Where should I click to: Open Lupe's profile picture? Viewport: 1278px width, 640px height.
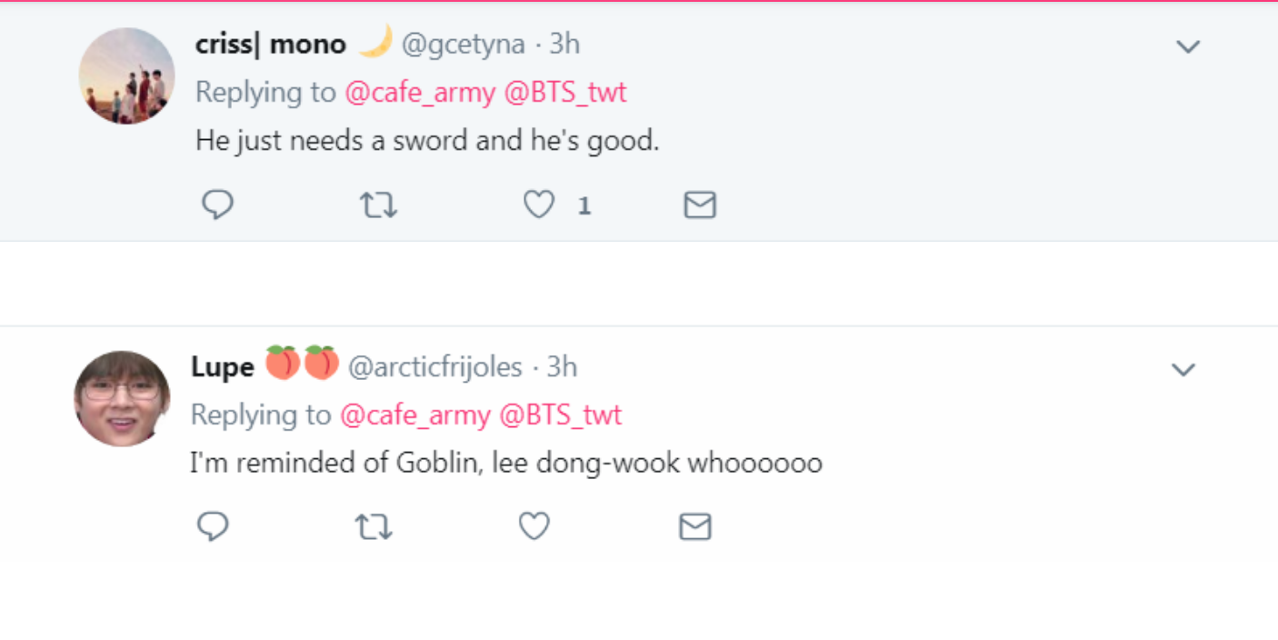tap(122, 398)
